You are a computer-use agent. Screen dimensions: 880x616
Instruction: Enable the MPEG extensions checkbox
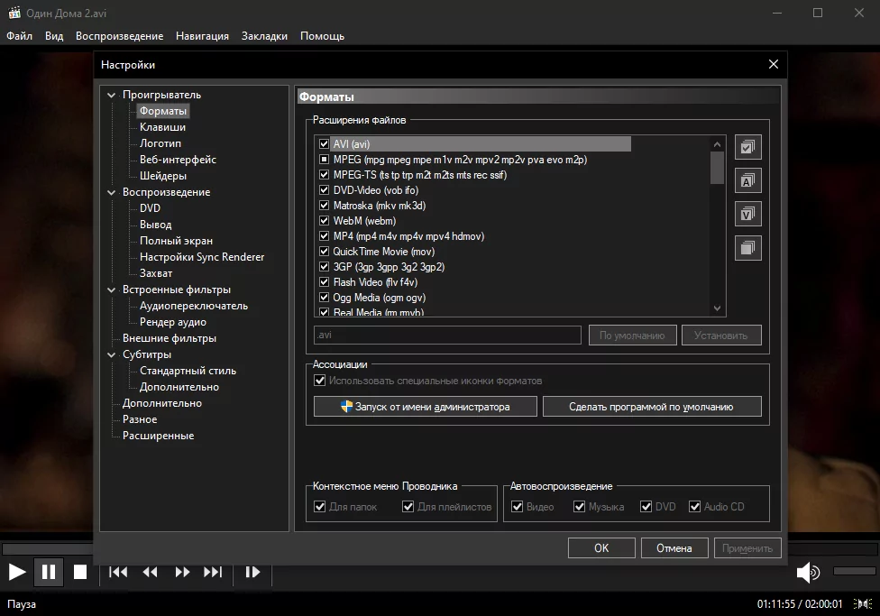(x=323, y=159)
